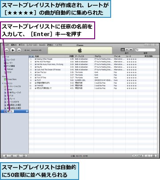Sort by the アルバム column header

pyautogui.click(x=104, y=56)
